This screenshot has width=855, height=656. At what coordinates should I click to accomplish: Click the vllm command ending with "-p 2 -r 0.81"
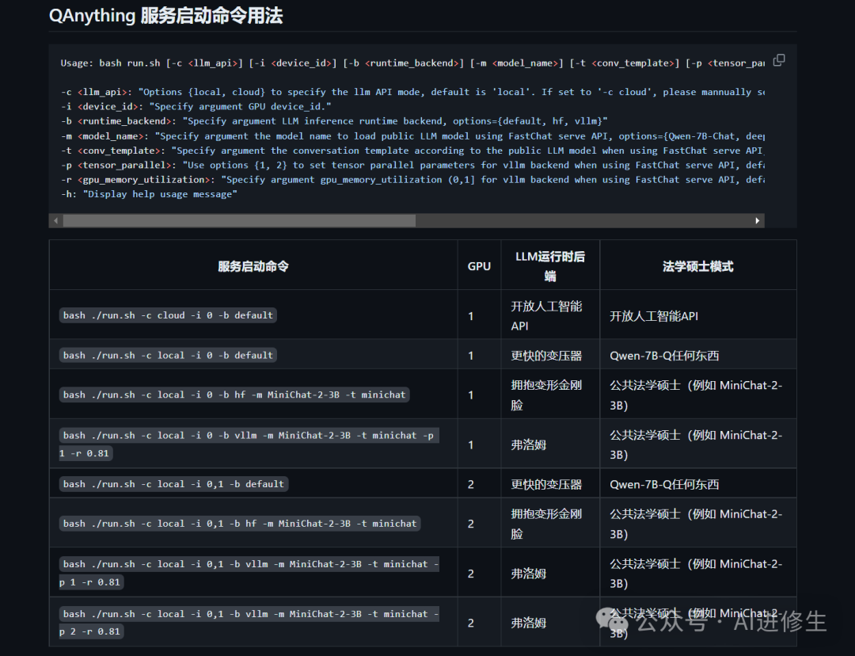click(x=249, y=623)
